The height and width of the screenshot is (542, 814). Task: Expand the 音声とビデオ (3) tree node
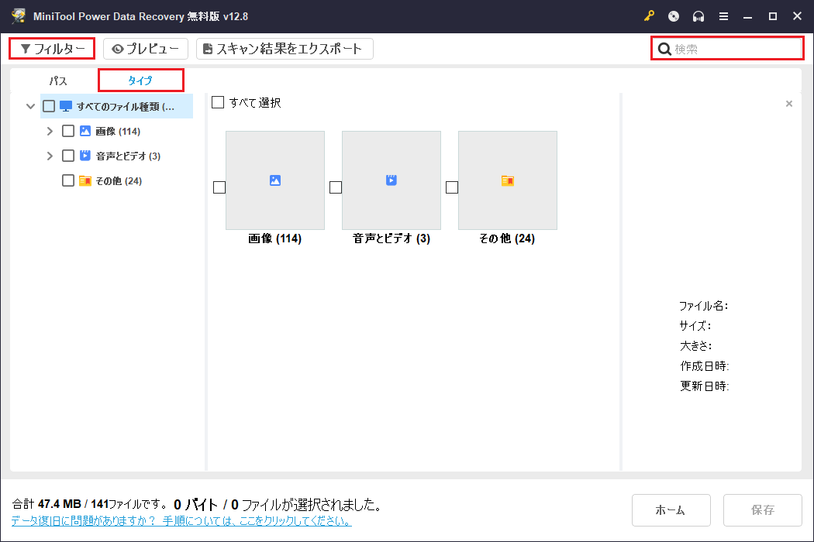(50, 156)
